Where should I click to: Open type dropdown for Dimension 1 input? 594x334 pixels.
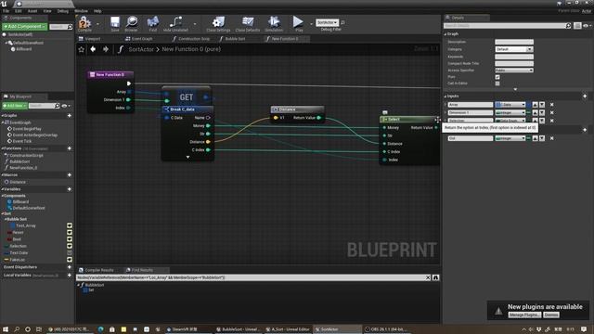click(510, 112)
